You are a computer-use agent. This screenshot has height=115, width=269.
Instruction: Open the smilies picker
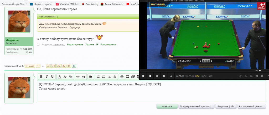[x=122, y=77]
